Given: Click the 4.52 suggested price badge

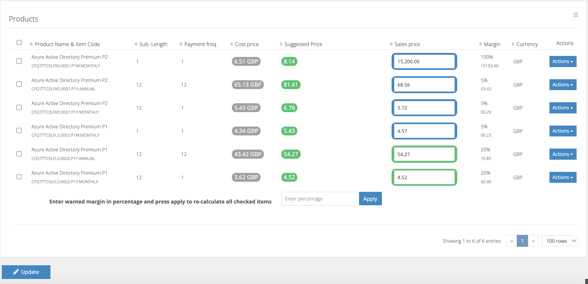Looking at the screenshot, I should (289, 177).
